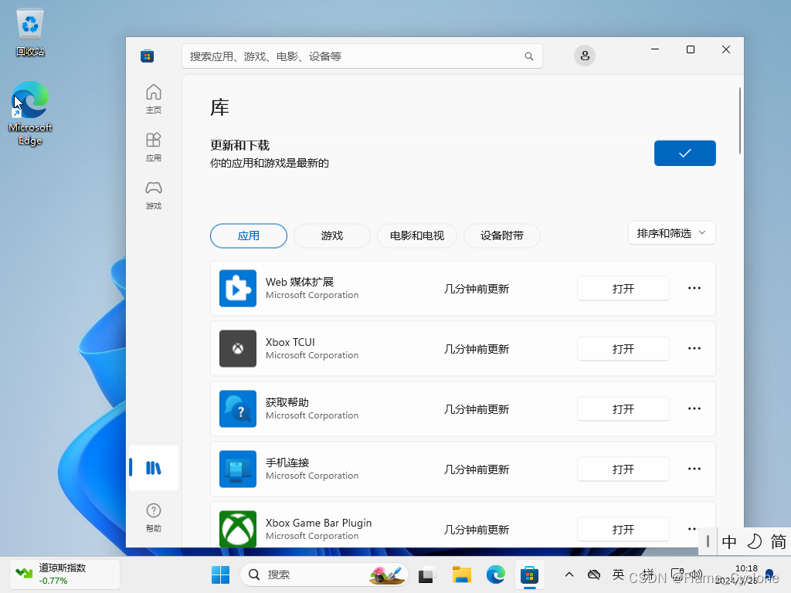Open more options for Xbox TCUI

pyautogui.click(x=694, y=348)
